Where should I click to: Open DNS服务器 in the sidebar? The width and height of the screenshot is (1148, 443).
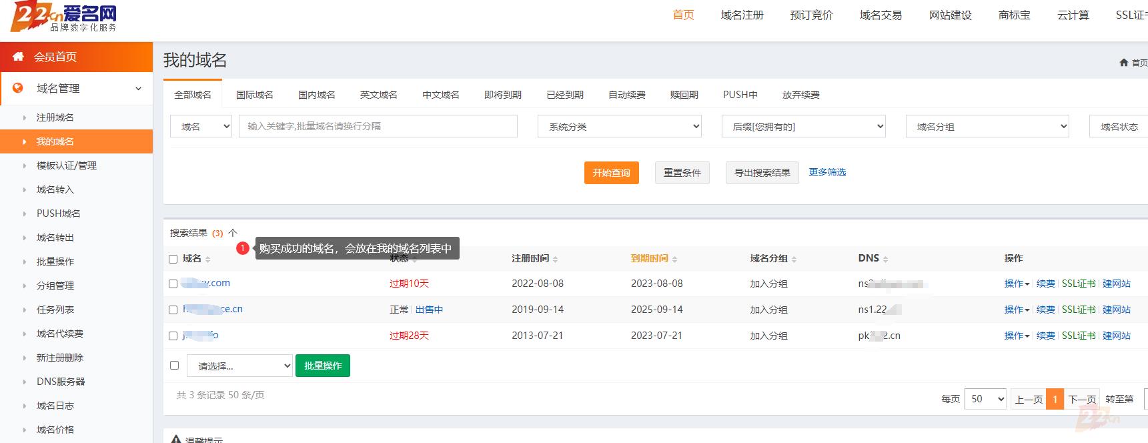61,382
